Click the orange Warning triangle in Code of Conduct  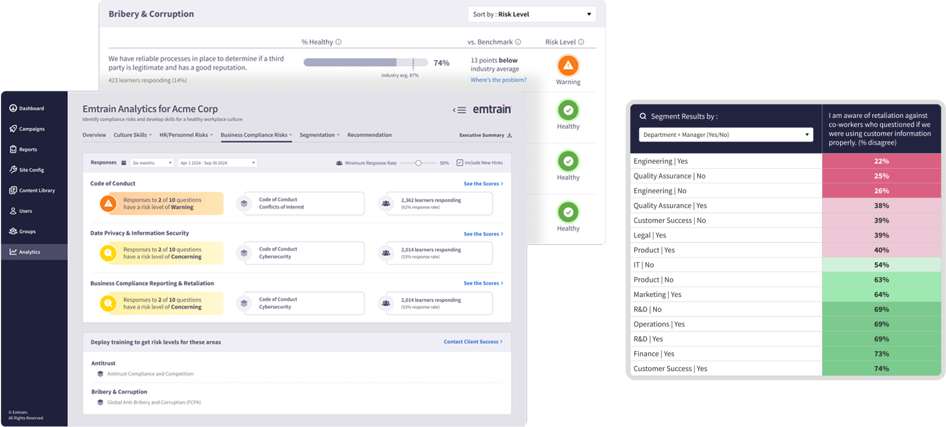point(108,203)
